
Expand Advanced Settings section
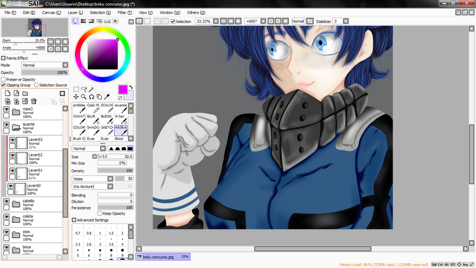[74, 220]
